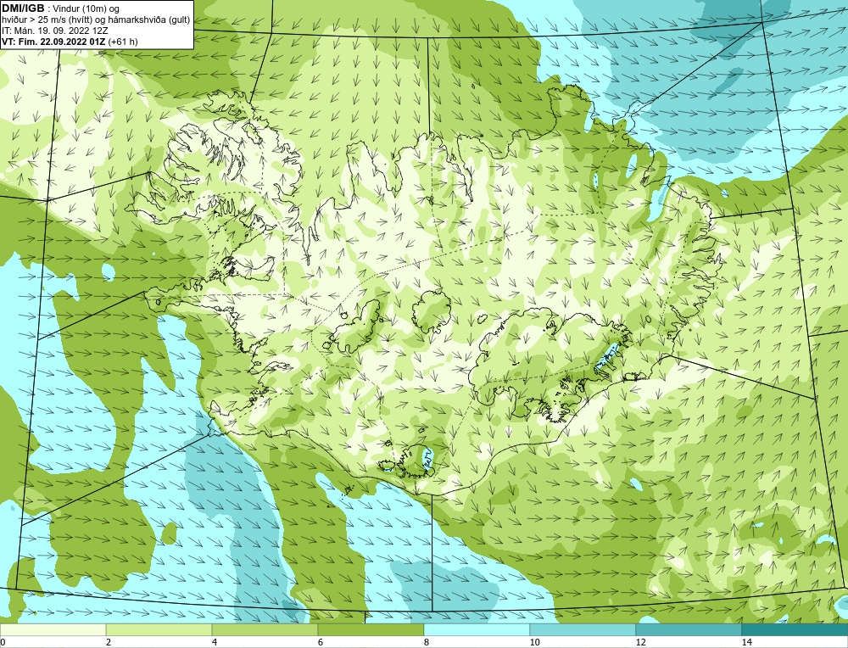
Task: Click the 6–8 m/s dark green legend swatch
Action: click(371, 629)
